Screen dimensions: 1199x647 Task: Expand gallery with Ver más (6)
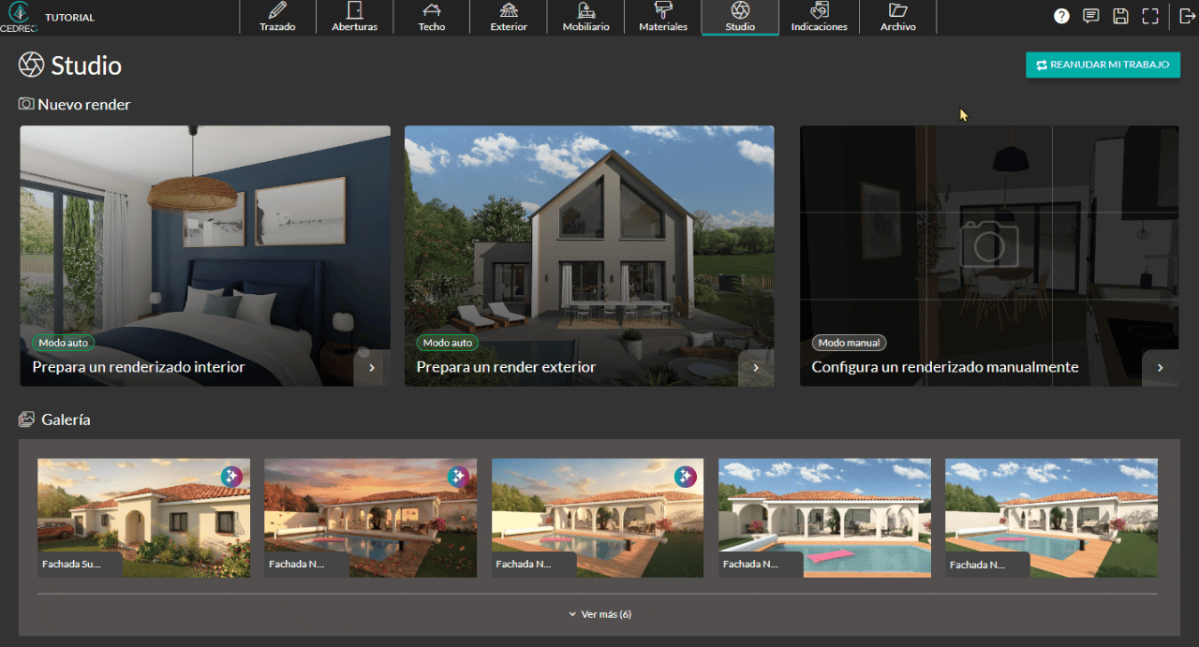(599, 614)
